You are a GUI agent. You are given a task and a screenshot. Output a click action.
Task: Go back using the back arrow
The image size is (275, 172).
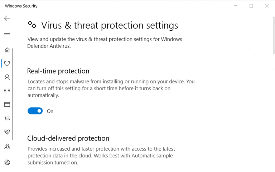click(x=7, y=18)
